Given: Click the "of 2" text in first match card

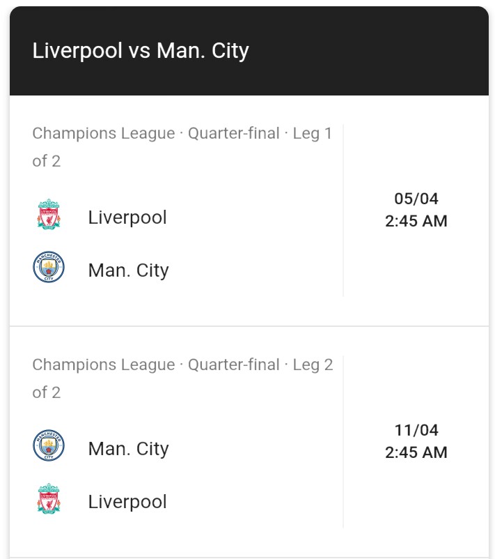Looking at the screenshot, I should click(47, 161).
